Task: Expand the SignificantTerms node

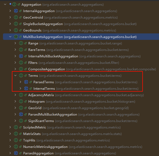Action: tap(15, 121)
